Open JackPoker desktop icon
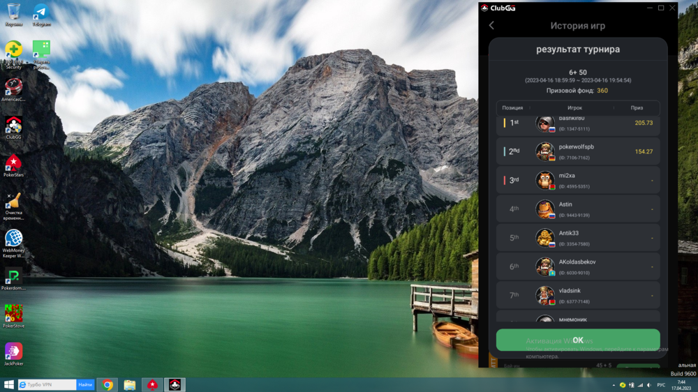 (x=13, y=351)
